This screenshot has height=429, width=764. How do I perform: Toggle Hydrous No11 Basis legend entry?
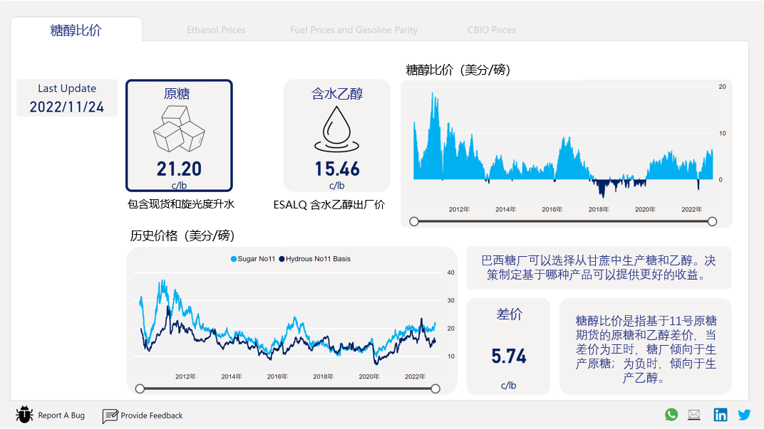[315, 259]
